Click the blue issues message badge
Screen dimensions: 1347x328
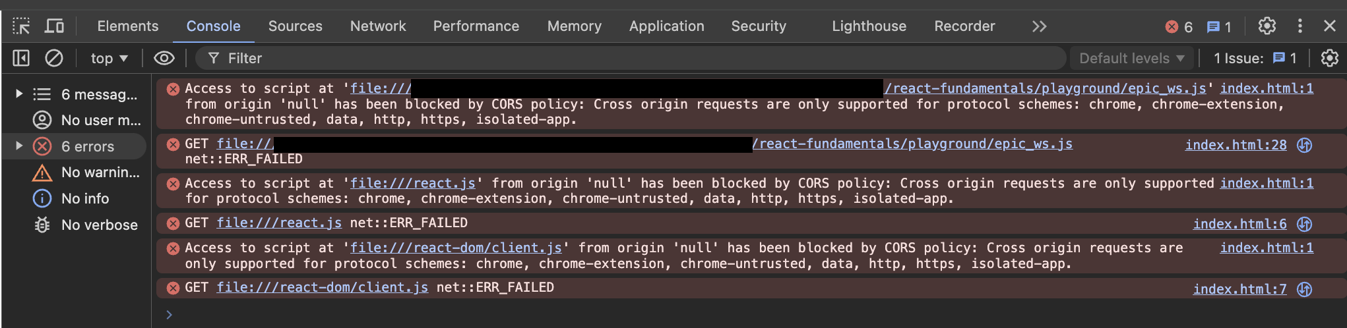point(1219,27)
